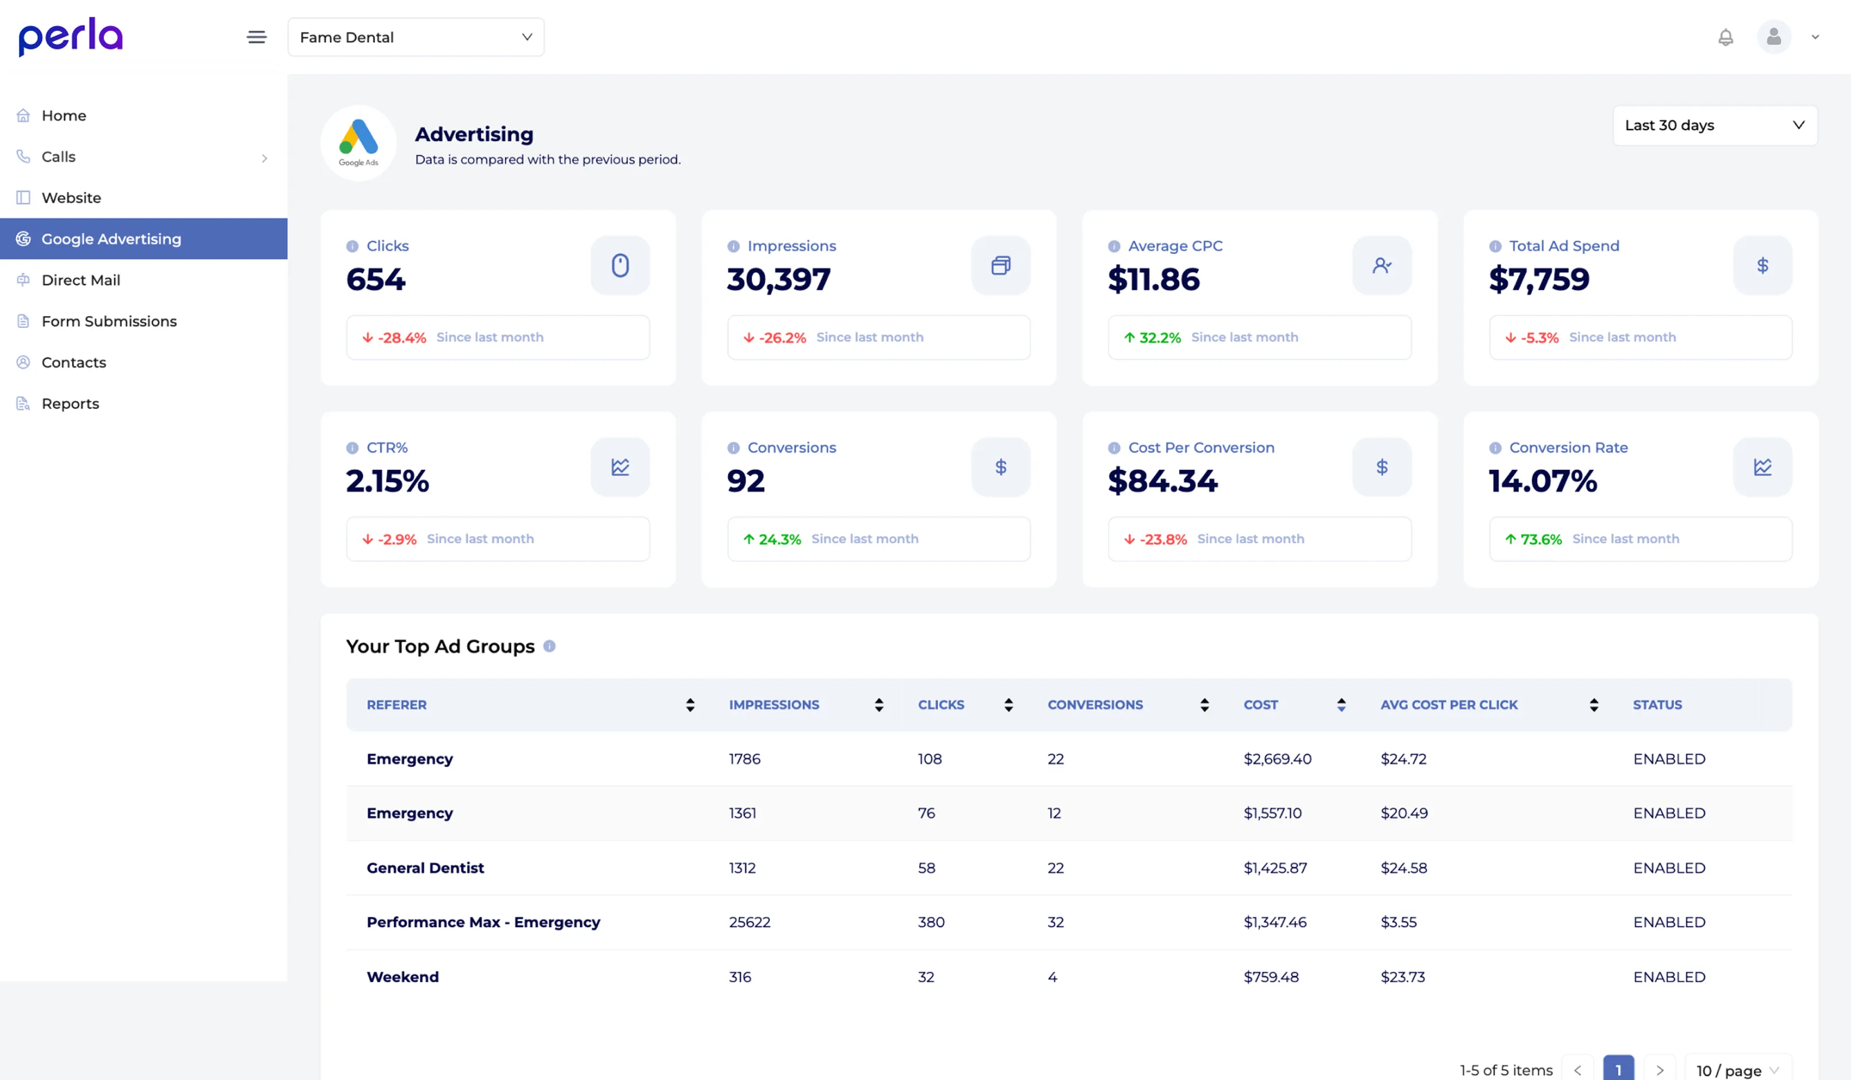Click the Impressions card stack icon
This screenshot has width=1851, height=1080.
(x=1000, y=265)
